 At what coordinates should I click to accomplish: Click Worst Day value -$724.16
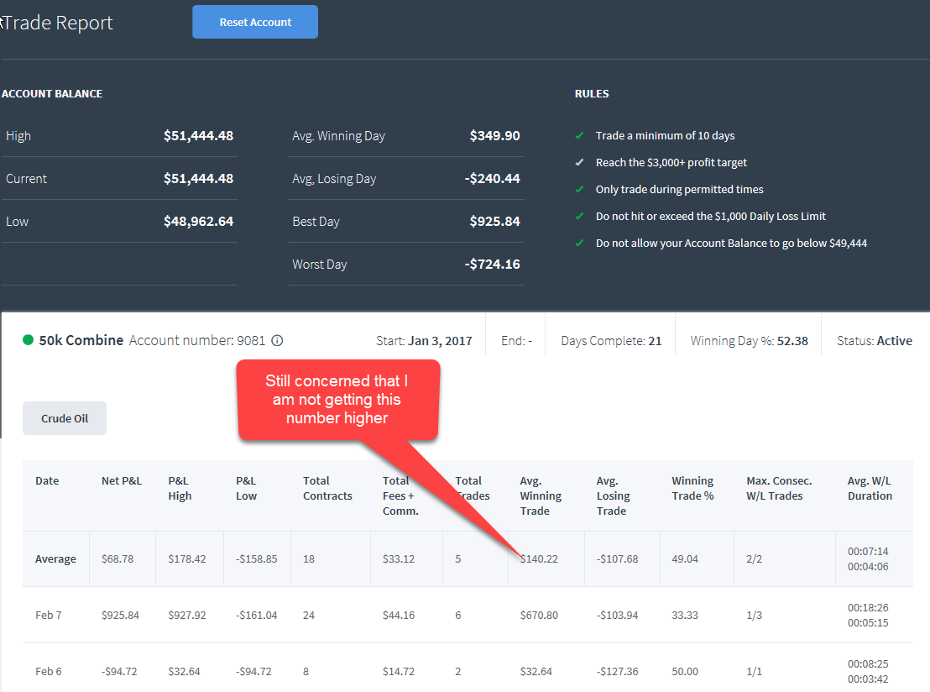click(493, 264)
